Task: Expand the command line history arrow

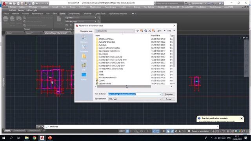Action: 218,127
